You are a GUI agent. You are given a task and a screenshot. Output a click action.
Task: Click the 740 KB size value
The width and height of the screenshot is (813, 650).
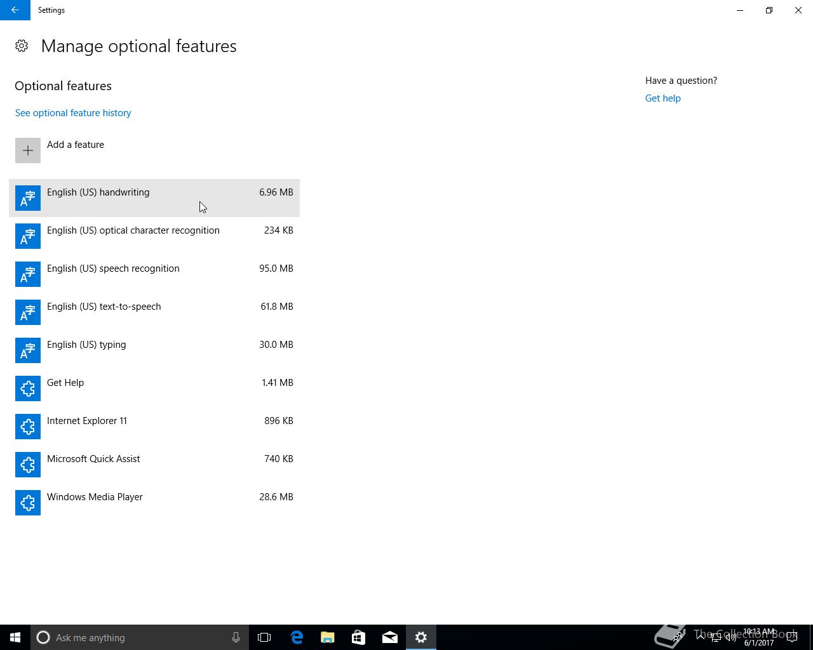pos(279,459)
